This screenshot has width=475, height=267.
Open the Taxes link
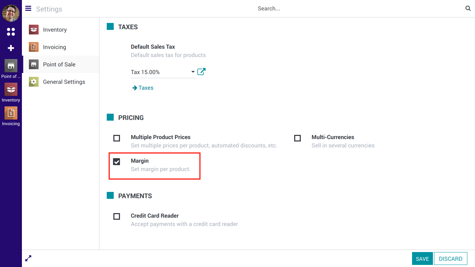[x=143, y=88]
